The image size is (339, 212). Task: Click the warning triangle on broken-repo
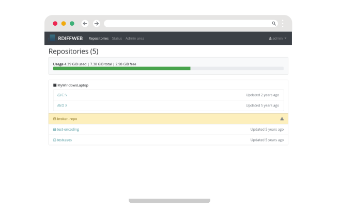pos(282,118)
